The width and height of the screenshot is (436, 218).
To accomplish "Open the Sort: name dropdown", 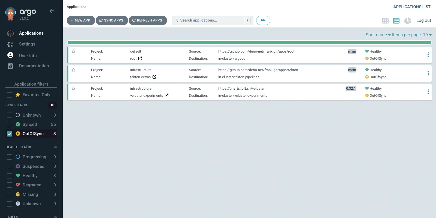I will pos(378,35).
